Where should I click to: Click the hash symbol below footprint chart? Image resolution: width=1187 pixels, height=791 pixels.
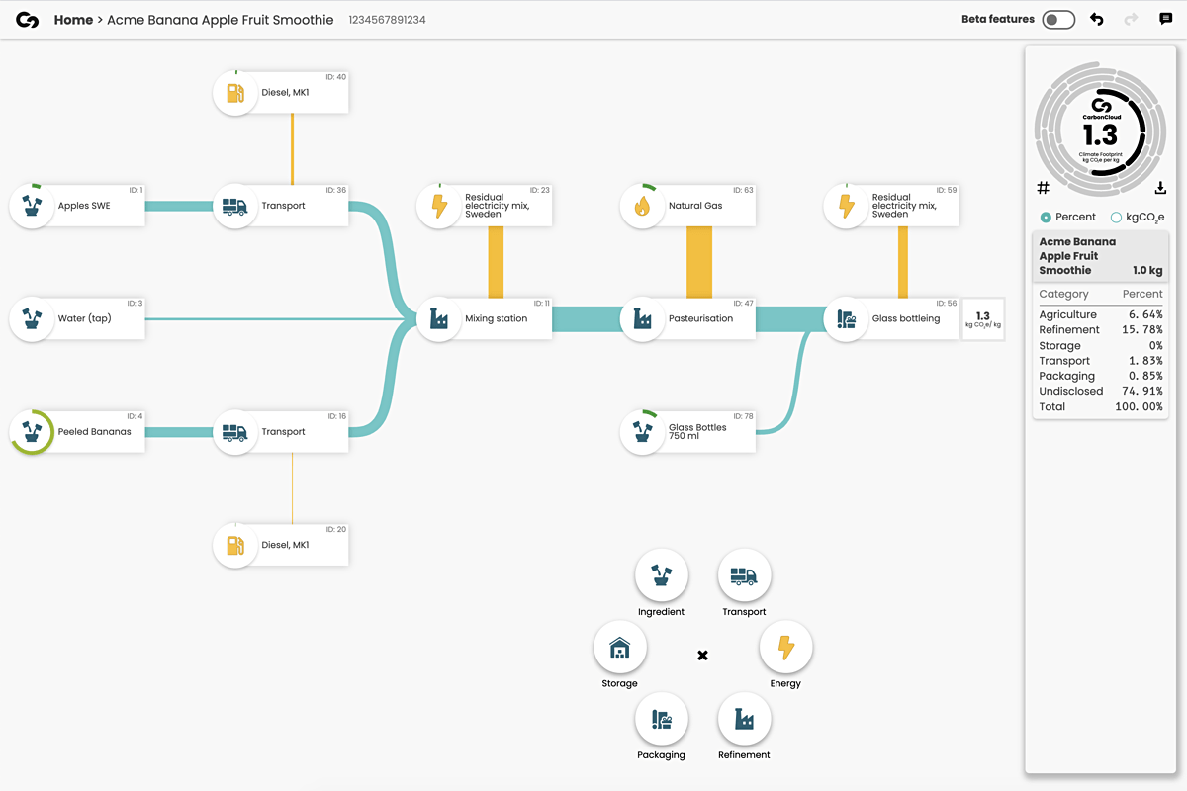[1043, 188]
